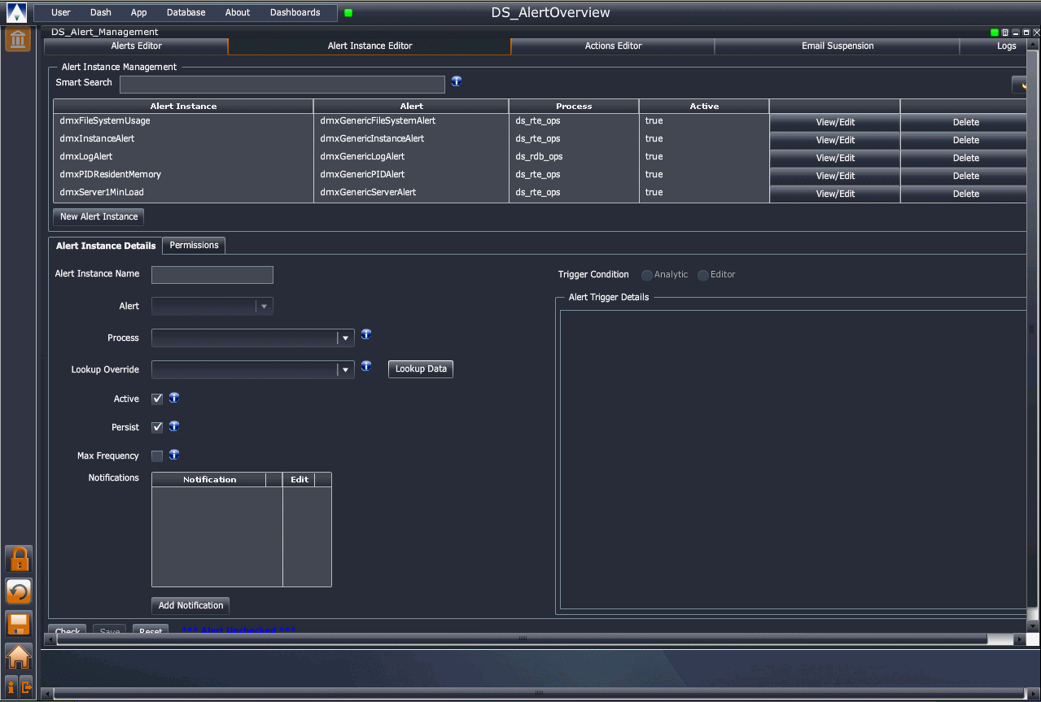Go home with the house sidebar icon
Viewport: 1041px width, 702px height.
18,656
